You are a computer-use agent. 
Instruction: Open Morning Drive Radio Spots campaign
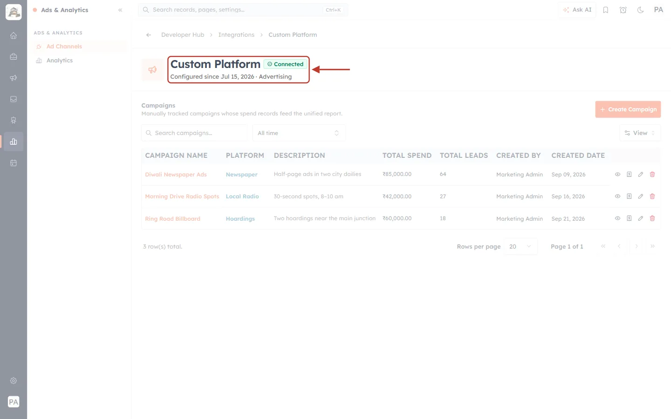(x=182, y=196)
